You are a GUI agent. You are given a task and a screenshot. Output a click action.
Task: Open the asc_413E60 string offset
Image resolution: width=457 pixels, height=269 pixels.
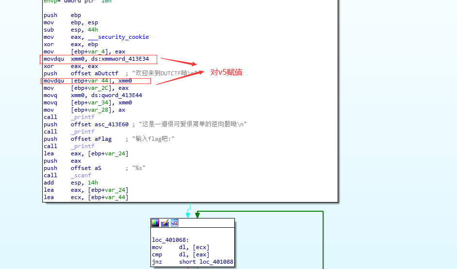tap(112, 124)
